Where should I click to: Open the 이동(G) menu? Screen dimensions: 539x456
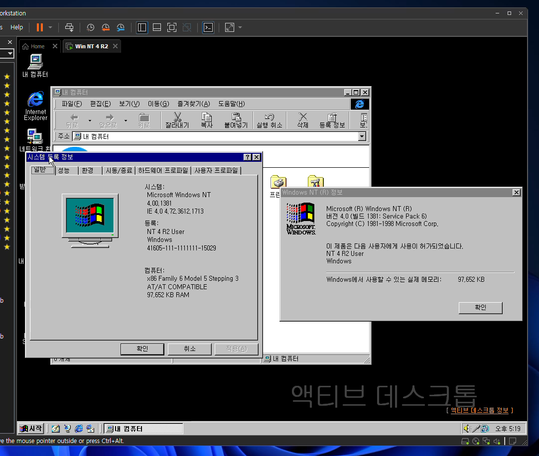coord(158,104)
